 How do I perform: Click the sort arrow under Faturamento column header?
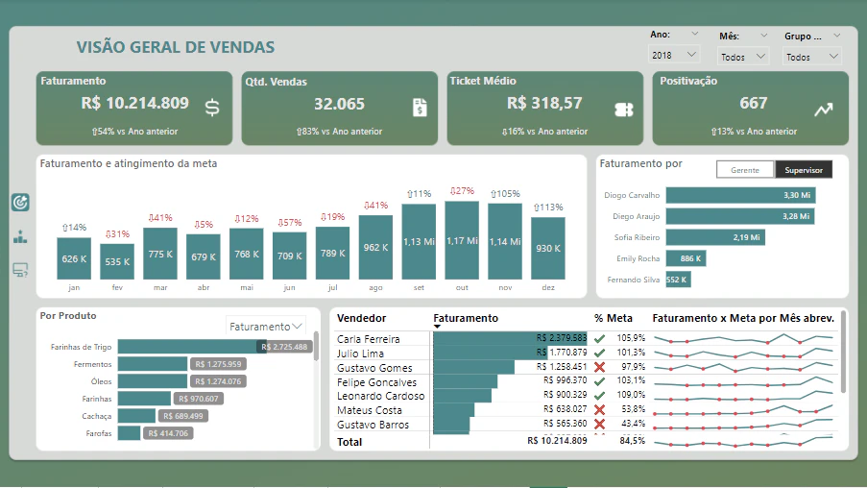pos(438,327)
